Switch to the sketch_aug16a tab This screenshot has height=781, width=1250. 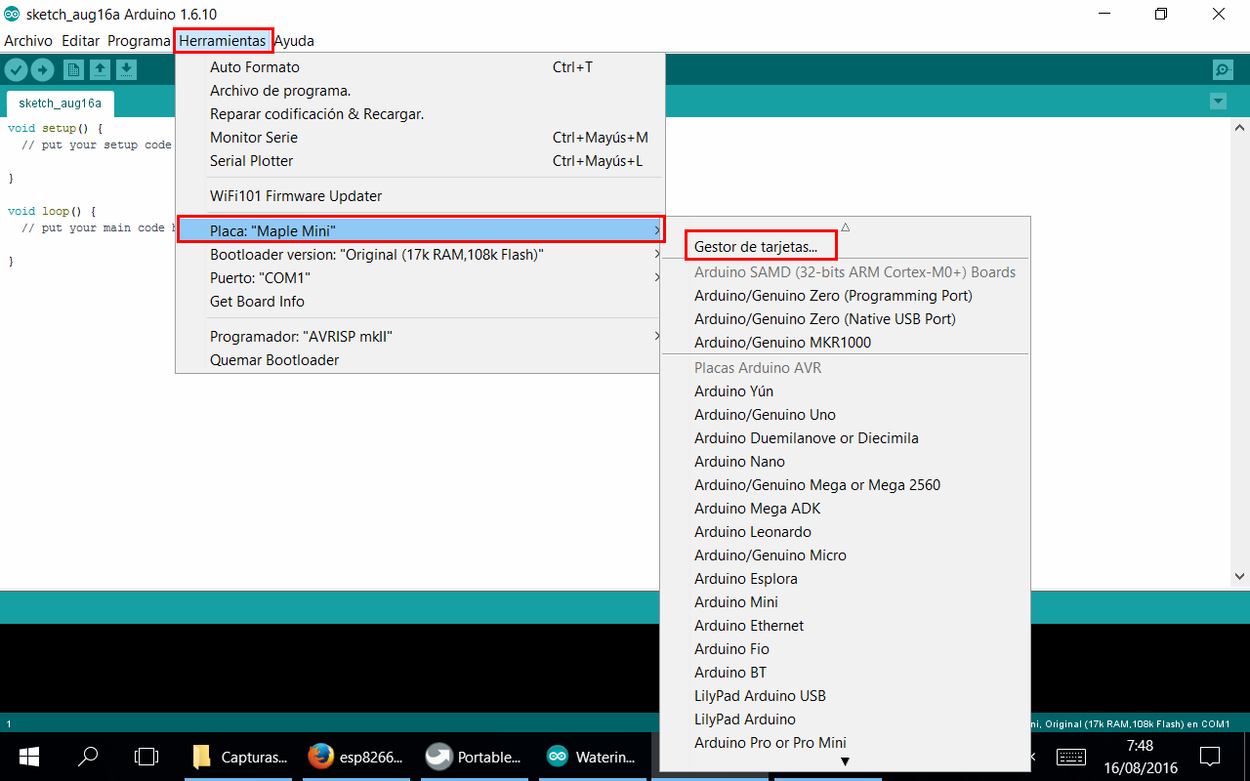[60, 103]
